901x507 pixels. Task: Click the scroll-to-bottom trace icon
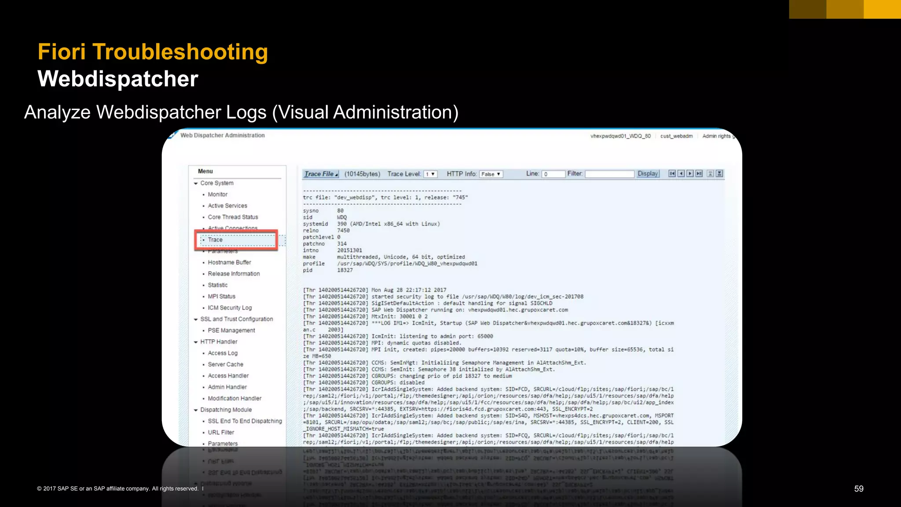719,174
